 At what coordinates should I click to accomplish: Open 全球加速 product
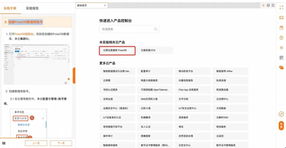point(117,99)
